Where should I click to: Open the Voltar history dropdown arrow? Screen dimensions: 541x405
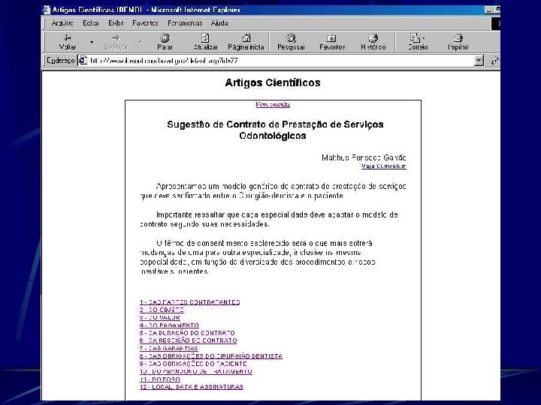pos(92,42)
